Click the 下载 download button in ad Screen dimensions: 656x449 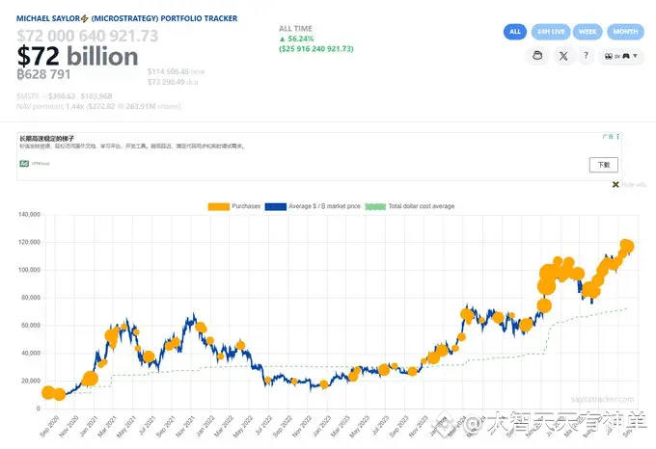click(603, 165)
